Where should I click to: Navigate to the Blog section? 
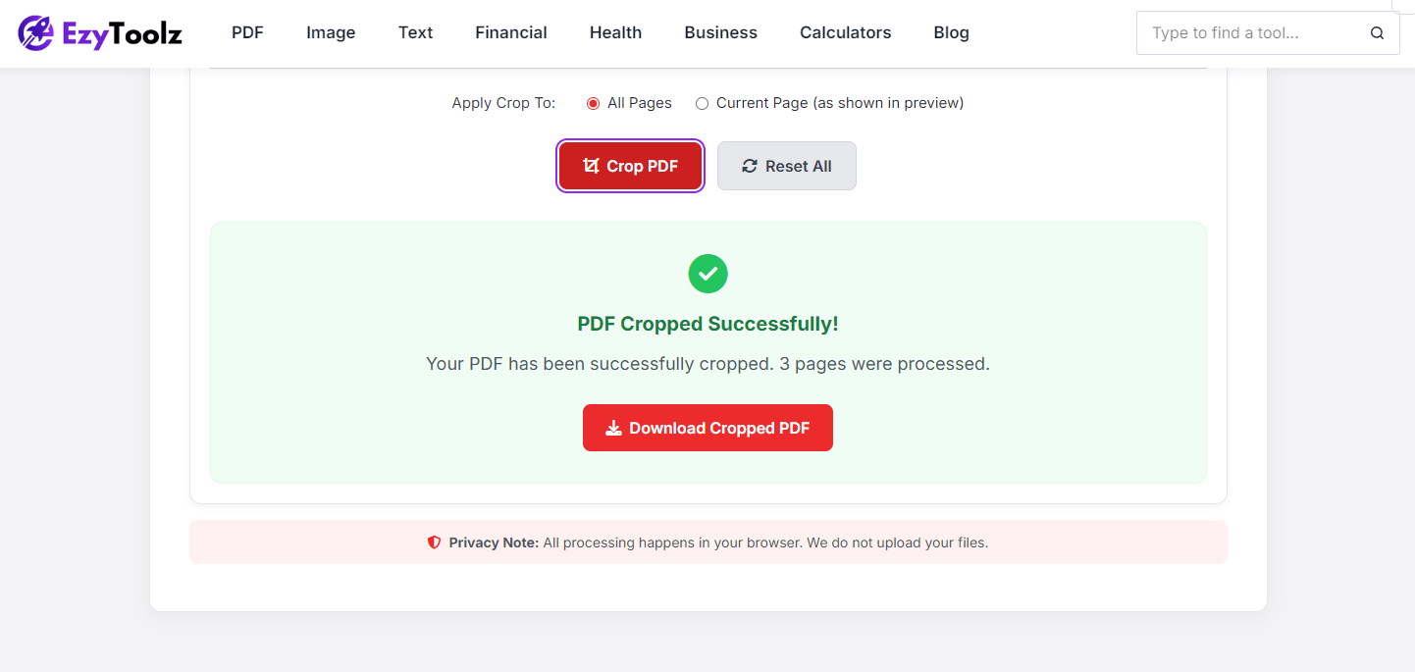tap(951, 32)
